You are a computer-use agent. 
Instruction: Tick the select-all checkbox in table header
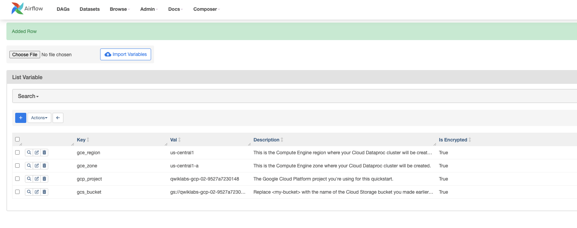[x=18, y=139]
